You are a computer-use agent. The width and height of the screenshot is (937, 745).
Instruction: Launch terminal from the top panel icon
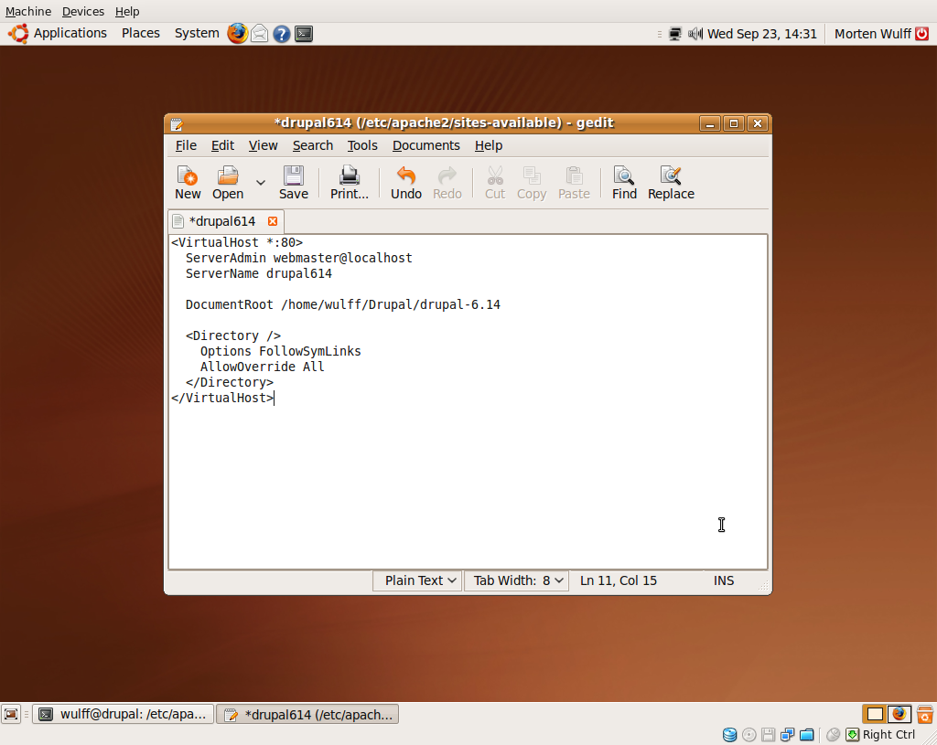[304, 34]
